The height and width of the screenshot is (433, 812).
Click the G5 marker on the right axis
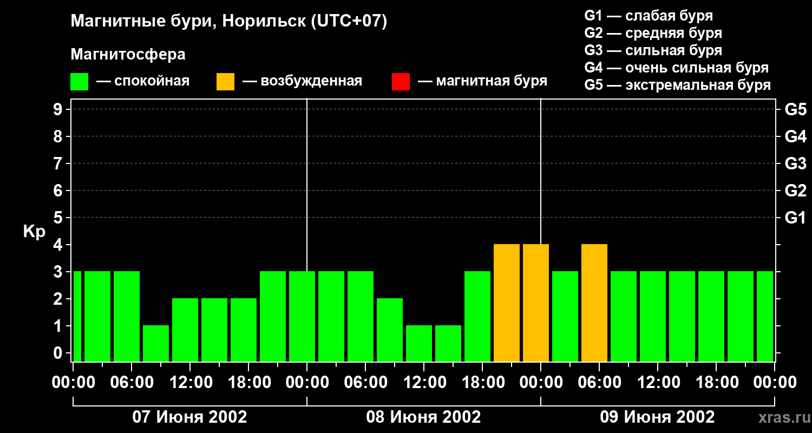[795, 109]
